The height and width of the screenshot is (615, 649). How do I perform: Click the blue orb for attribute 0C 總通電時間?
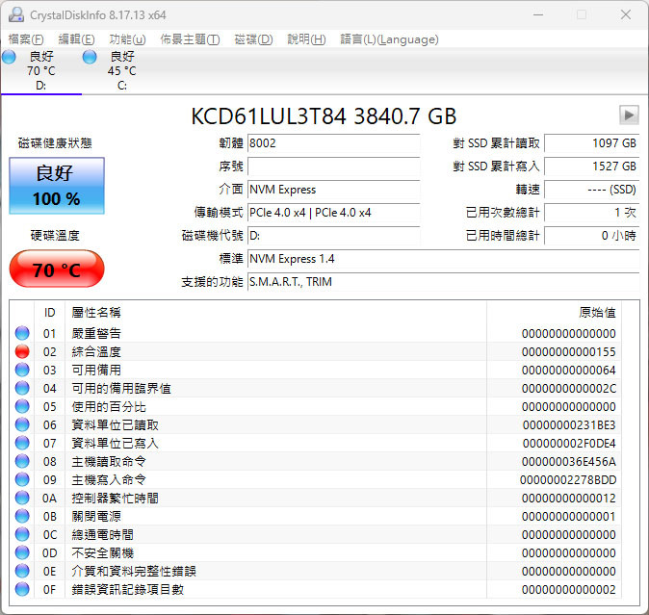pyautogui.click(x=22, y=534)
